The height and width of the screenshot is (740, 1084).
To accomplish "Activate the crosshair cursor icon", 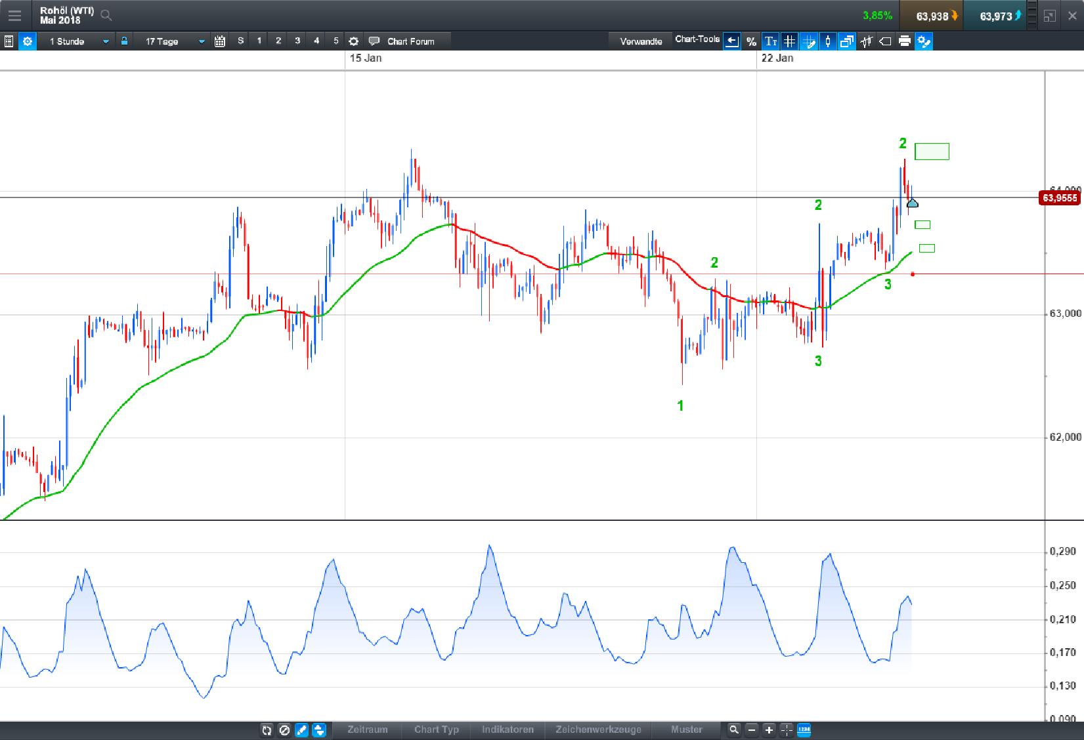I will click(x=787, y=730).
